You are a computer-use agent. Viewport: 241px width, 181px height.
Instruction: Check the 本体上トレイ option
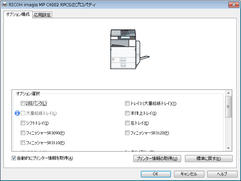coord(128,113)
